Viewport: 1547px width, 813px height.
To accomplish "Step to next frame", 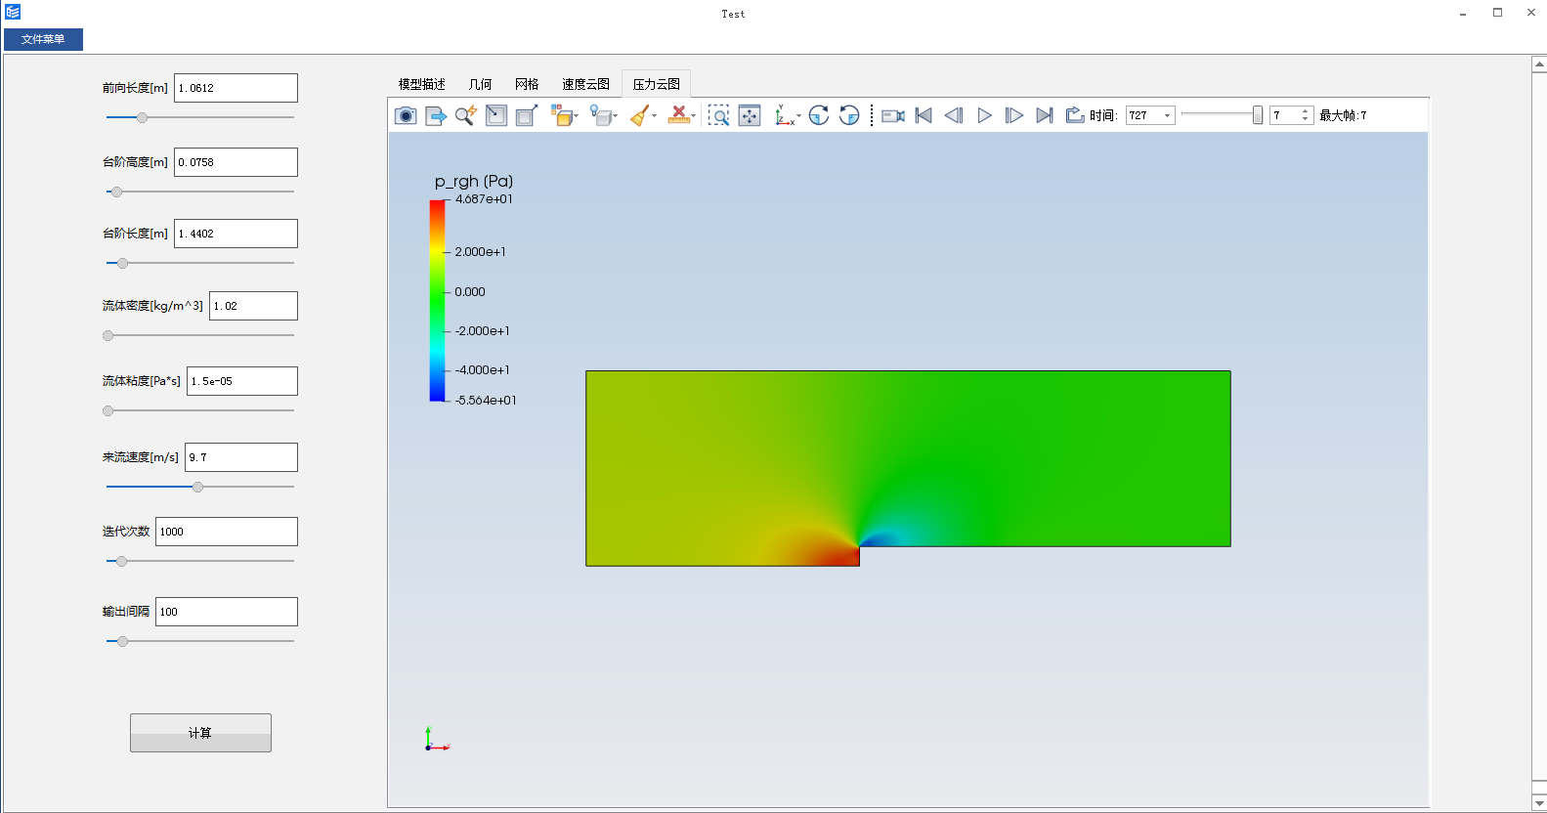I will click(x=1014, y=115).
